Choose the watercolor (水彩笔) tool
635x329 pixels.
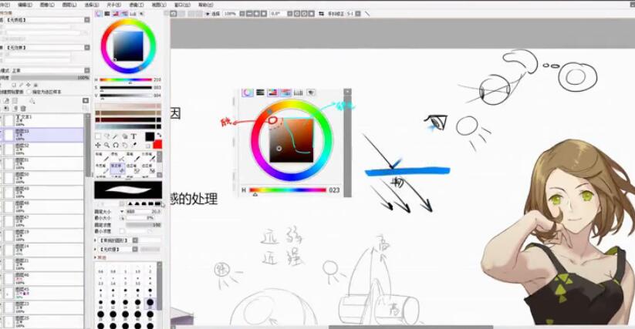(149, 157)
